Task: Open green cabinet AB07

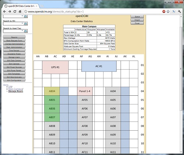Action: (x=52, y=117)
